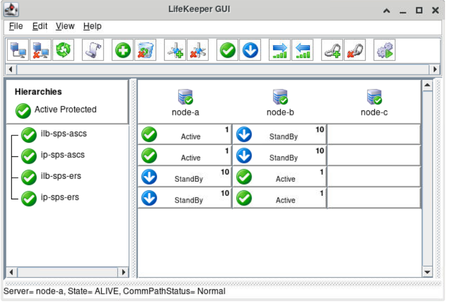Select the ilb-sps-ascs hierarchy

tap(63, 134)
